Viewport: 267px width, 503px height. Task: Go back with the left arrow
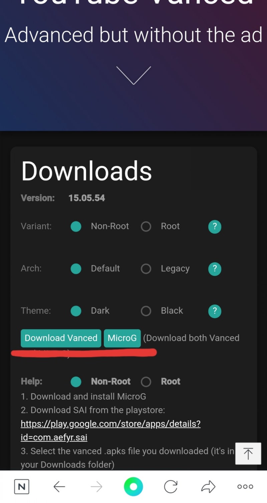coord(59,487)
